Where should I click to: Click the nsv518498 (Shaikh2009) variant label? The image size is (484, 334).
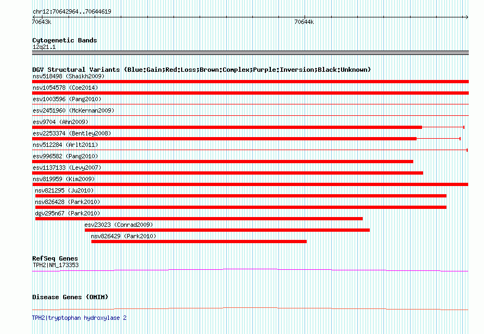69,76
